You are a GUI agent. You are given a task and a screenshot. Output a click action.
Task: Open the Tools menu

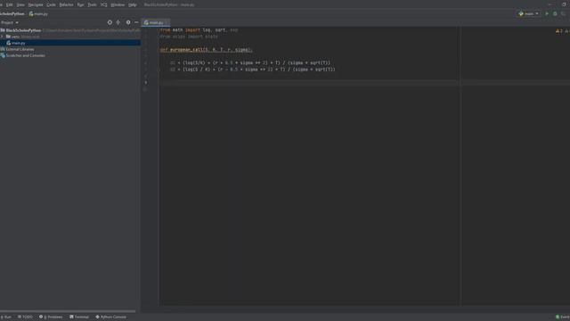pyautogui.click(x=92, y=4)
